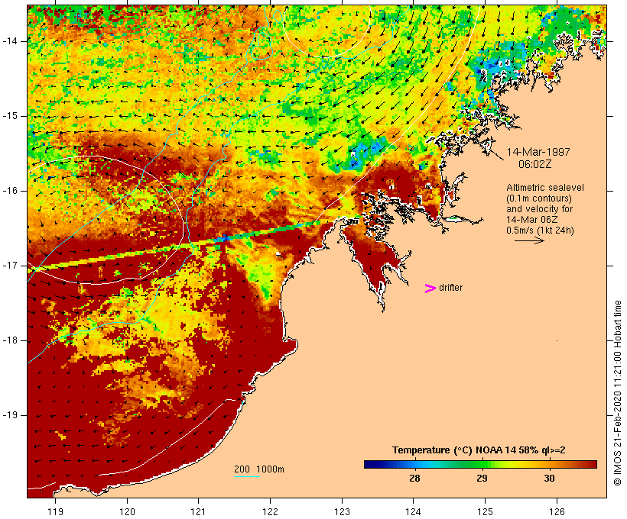Click longitude axis label "124"
This screenshot has height=519, width=627.
(414, 511)
